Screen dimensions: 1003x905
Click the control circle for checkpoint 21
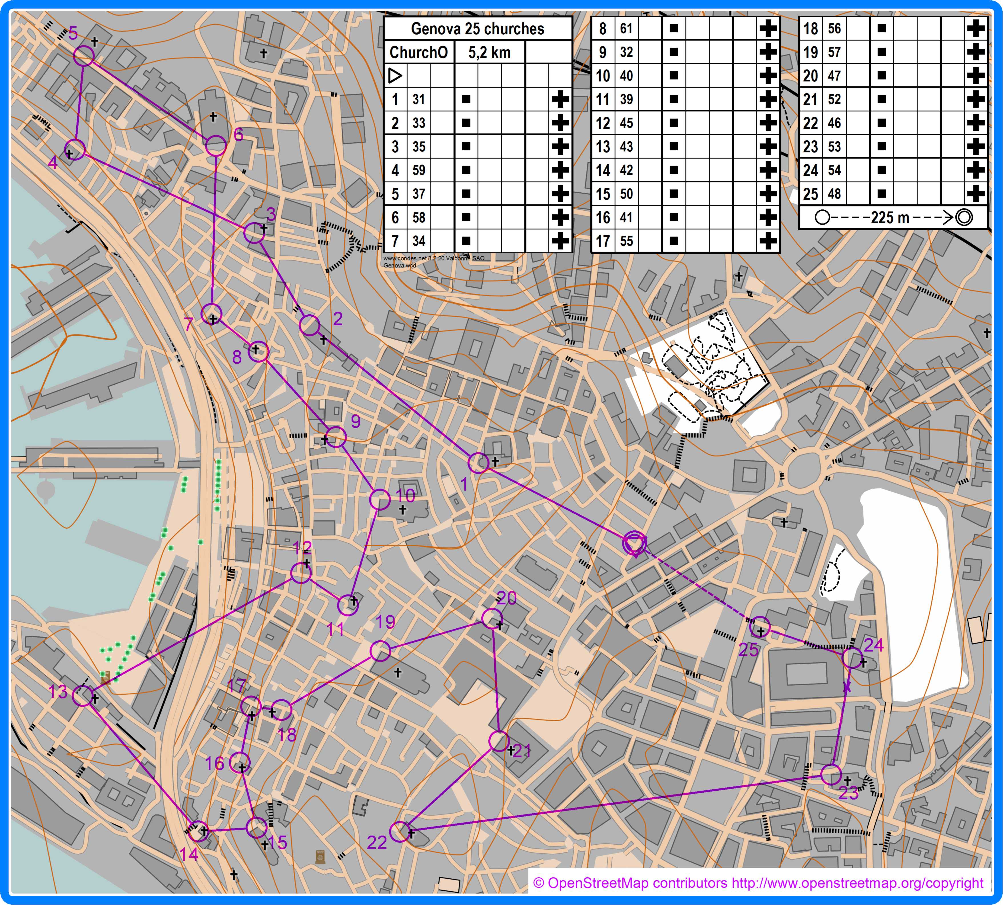(499, 741)
